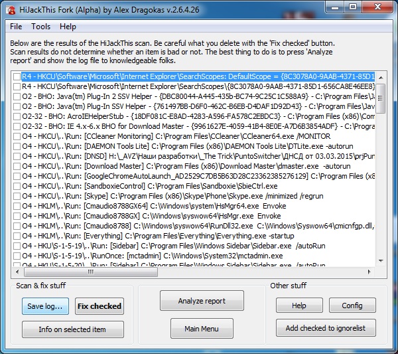The width and height of the screenshot is (398, 354).
Task: Check the AcroIEHelperStub BHO checkbox
Action: [17, 116]
